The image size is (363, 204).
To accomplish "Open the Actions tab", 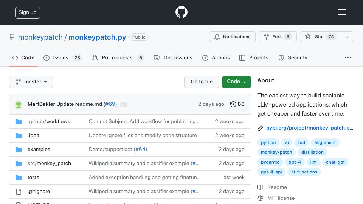I will pyautogui.click(x=216, y=57).
